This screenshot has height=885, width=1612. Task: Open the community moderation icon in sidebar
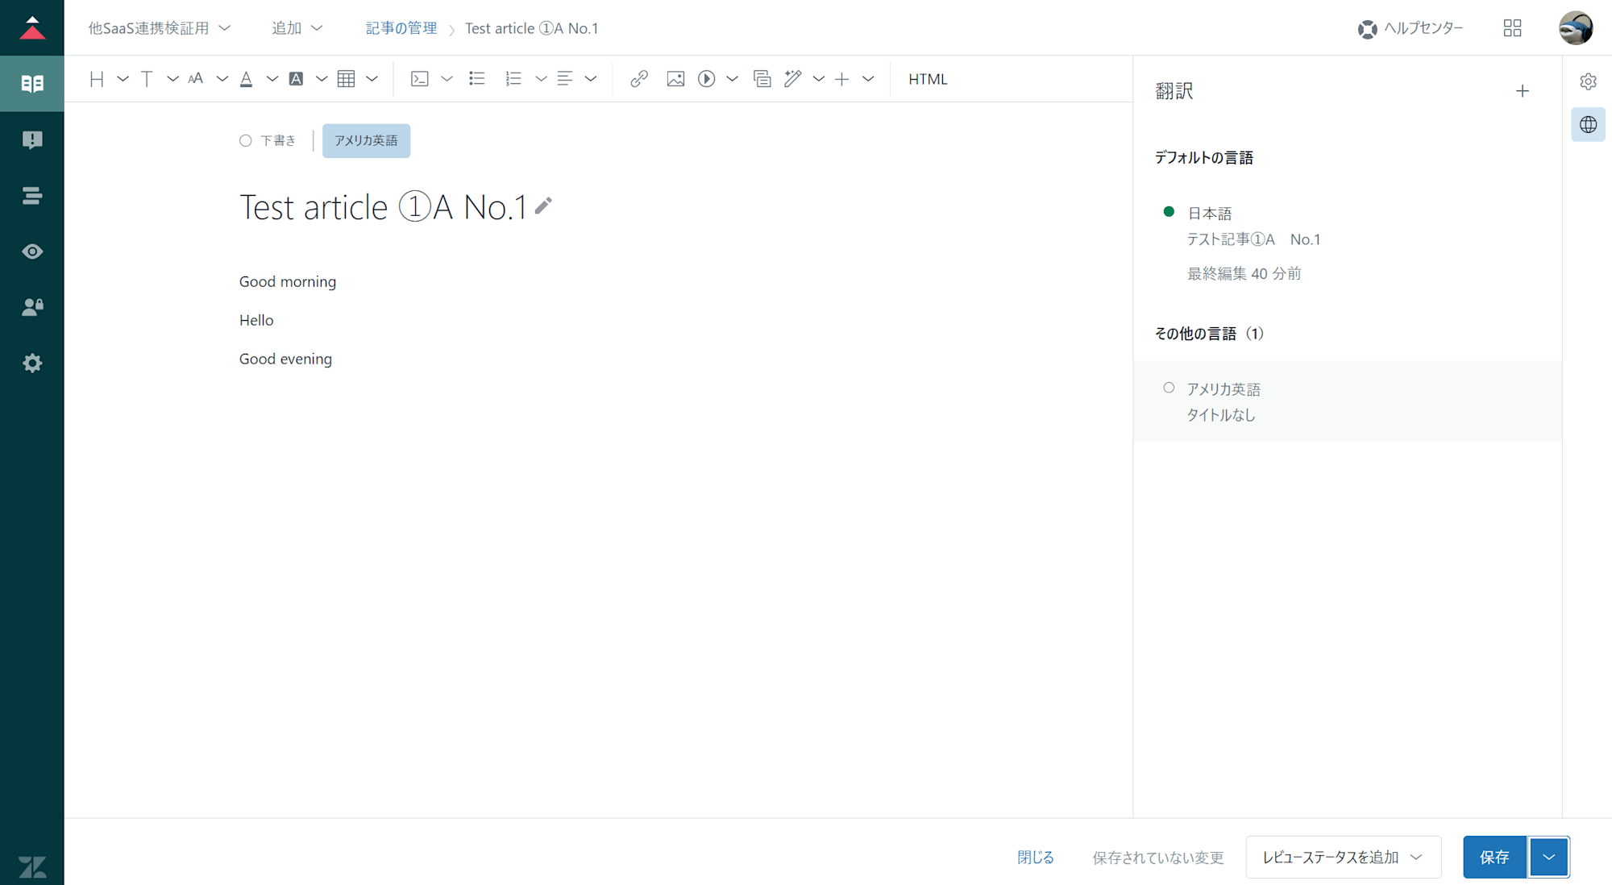point(32,140)
